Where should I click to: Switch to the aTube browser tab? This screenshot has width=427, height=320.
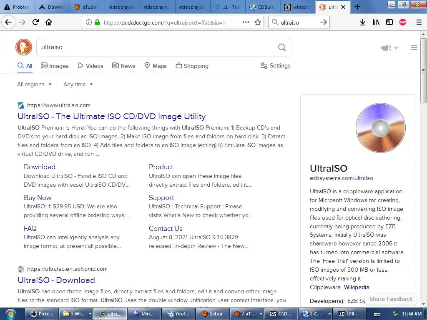87,7
